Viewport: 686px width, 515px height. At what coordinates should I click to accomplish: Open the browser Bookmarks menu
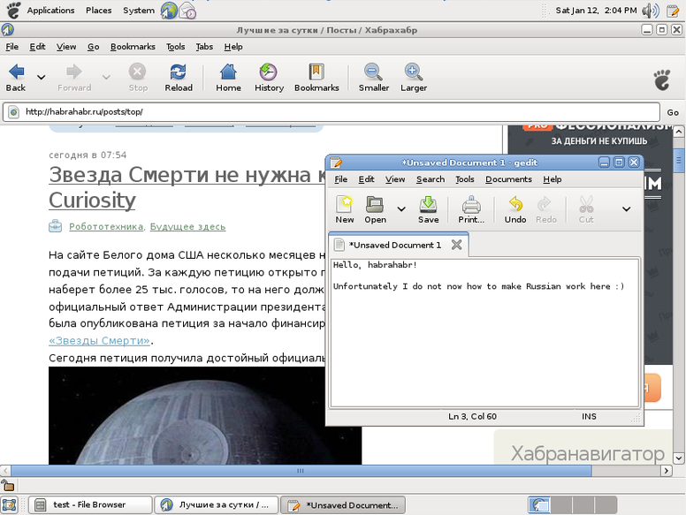pyautogui.click(x=133, y=47)
